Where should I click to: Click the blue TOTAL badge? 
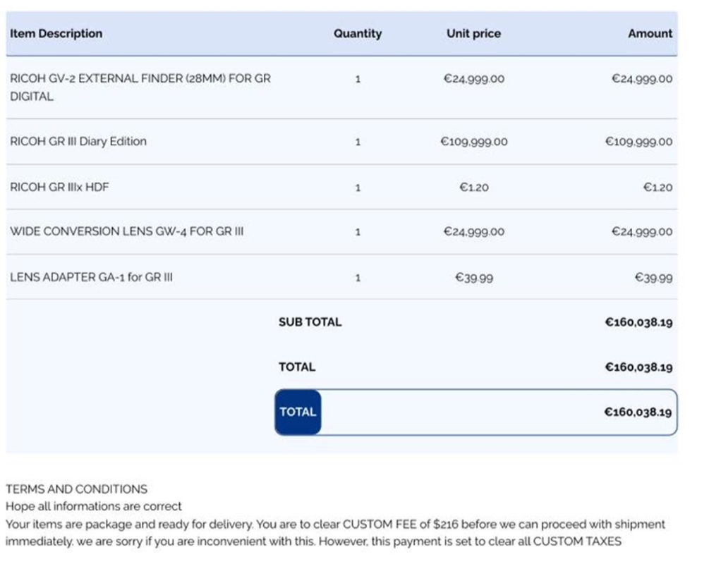tap(298, 412)
